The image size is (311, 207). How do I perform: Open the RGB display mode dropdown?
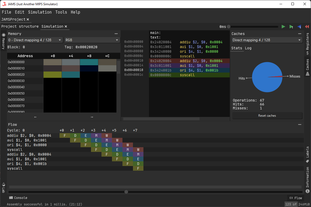[x=92, y=40]
